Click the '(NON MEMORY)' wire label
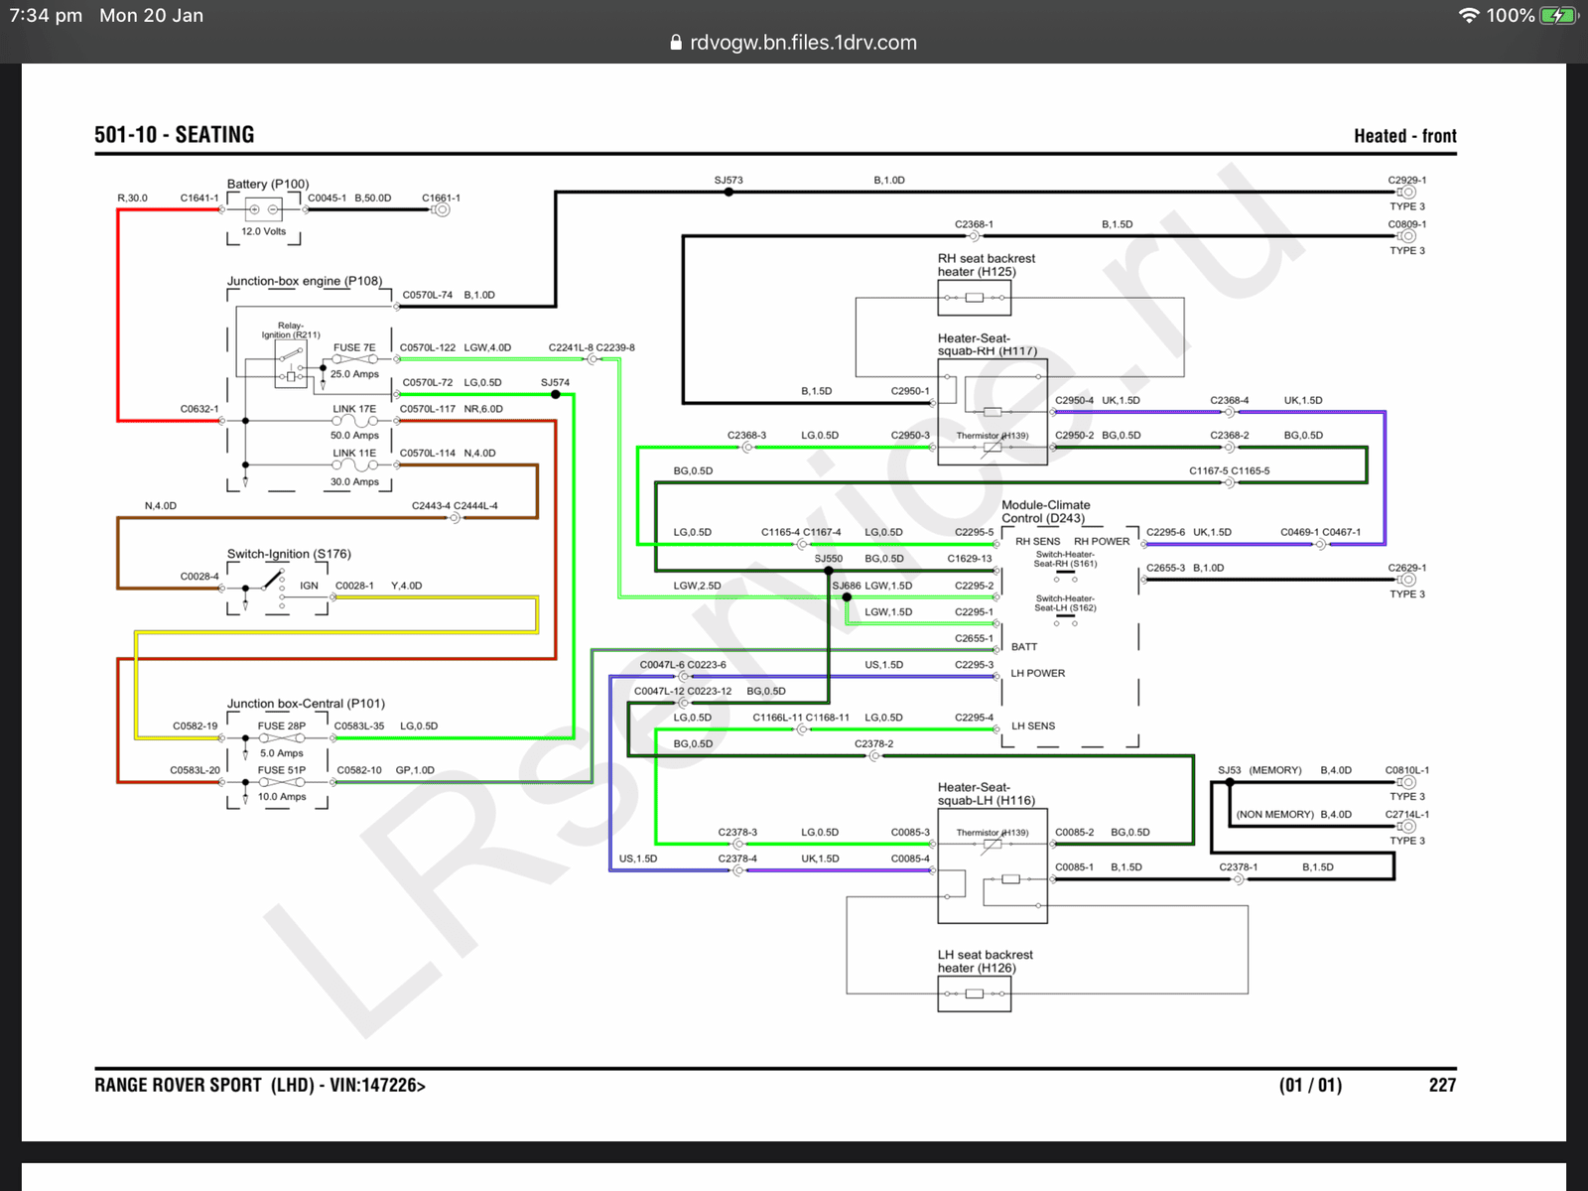The width and height of the screenshot is (1588, 1191). click(1275, 815)
